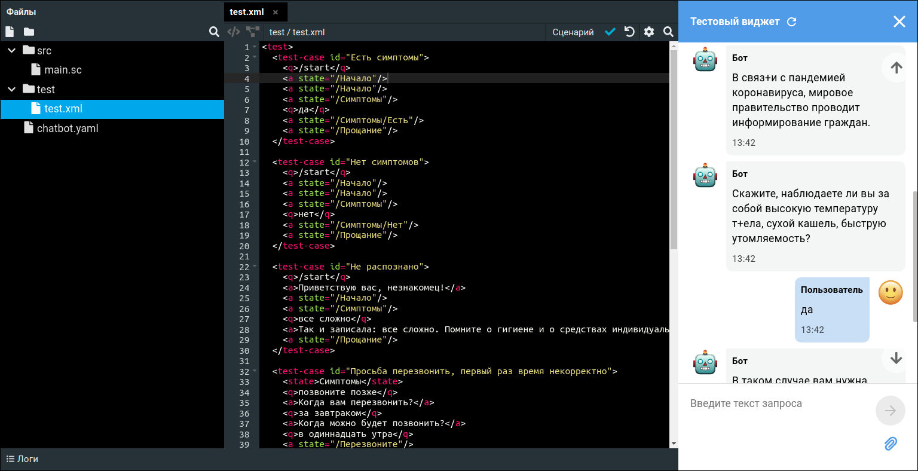Click the blue checkmark save icon
The image size is (918, 471).
(x=610, y=32)
